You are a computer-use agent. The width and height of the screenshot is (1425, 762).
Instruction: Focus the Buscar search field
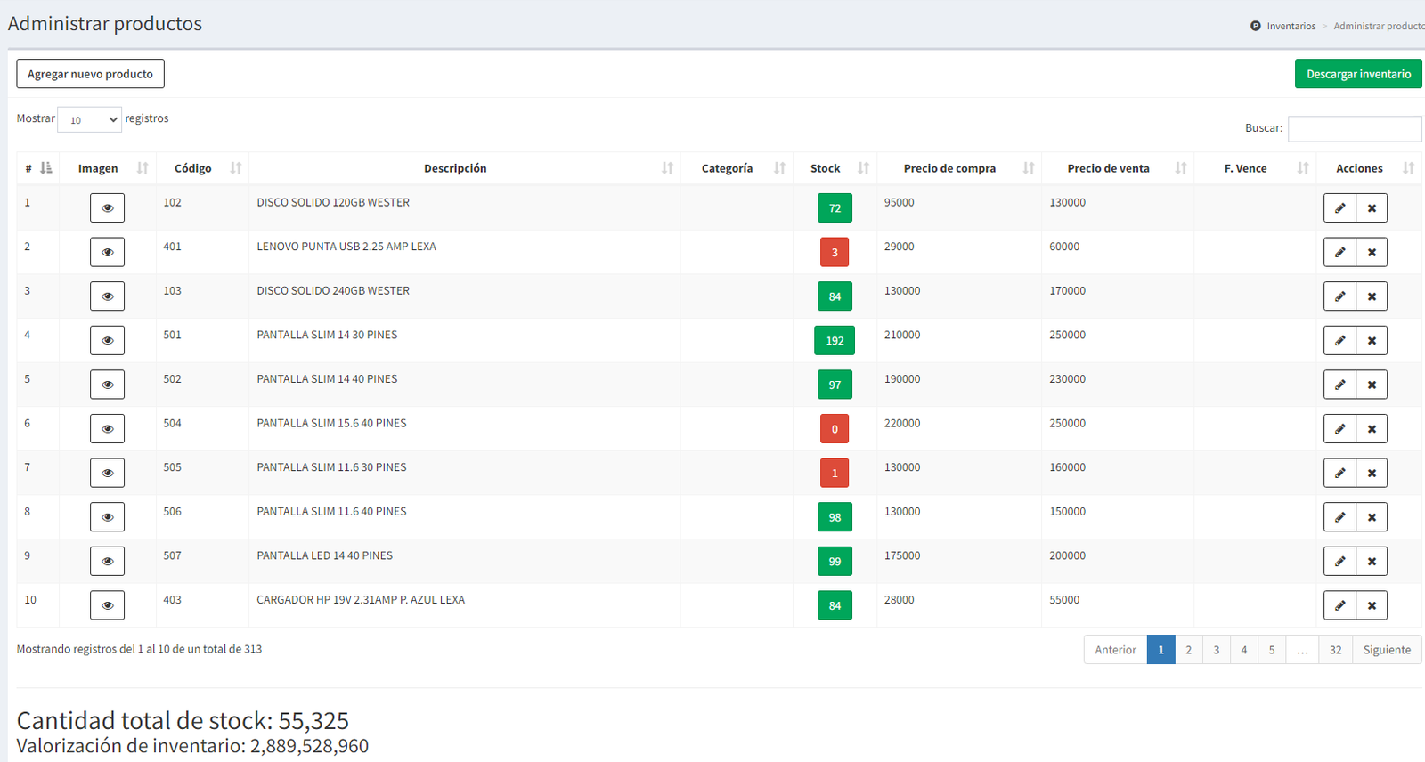1354,129
